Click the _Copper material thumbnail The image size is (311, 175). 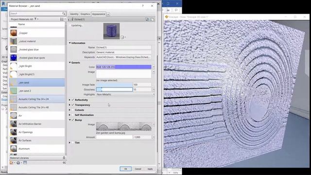[x=14, y=33]
